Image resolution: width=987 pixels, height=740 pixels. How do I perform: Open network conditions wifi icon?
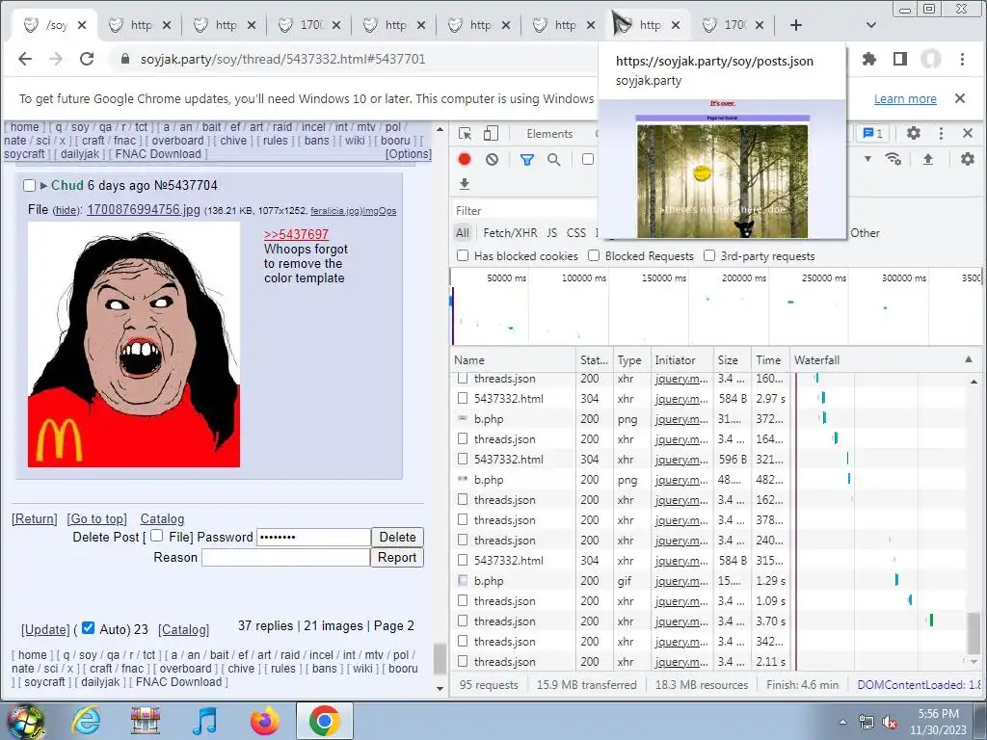pos(894,159)
